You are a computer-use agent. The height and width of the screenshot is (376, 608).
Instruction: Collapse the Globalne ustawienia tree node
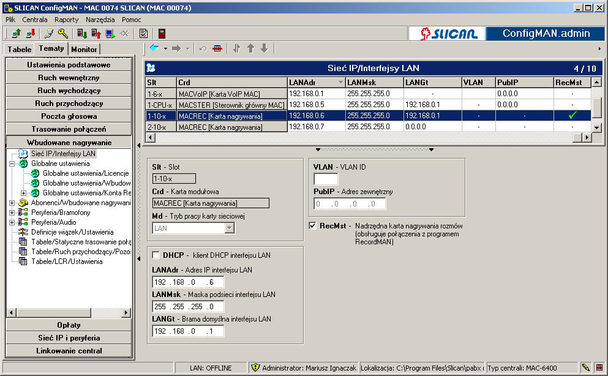tap(12, 164)
